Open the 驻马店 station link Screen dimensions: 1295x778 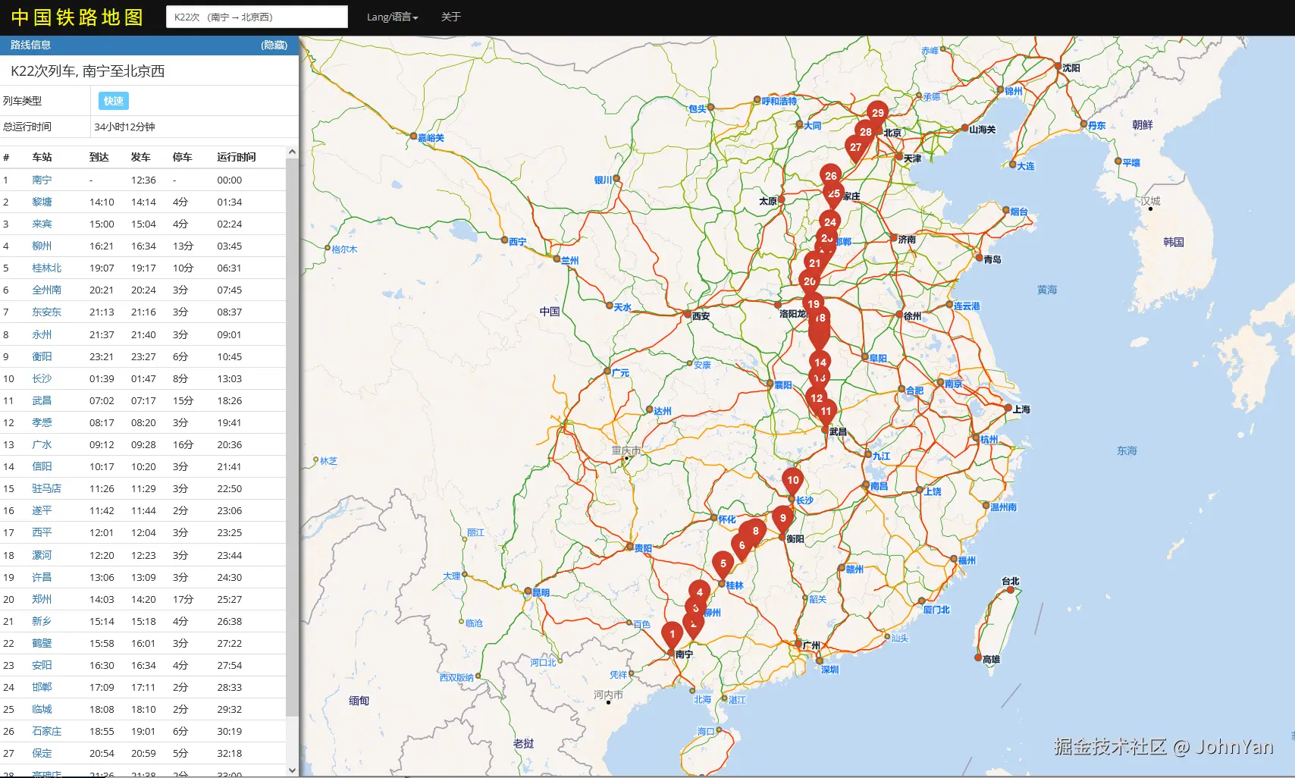coord(47,489)
